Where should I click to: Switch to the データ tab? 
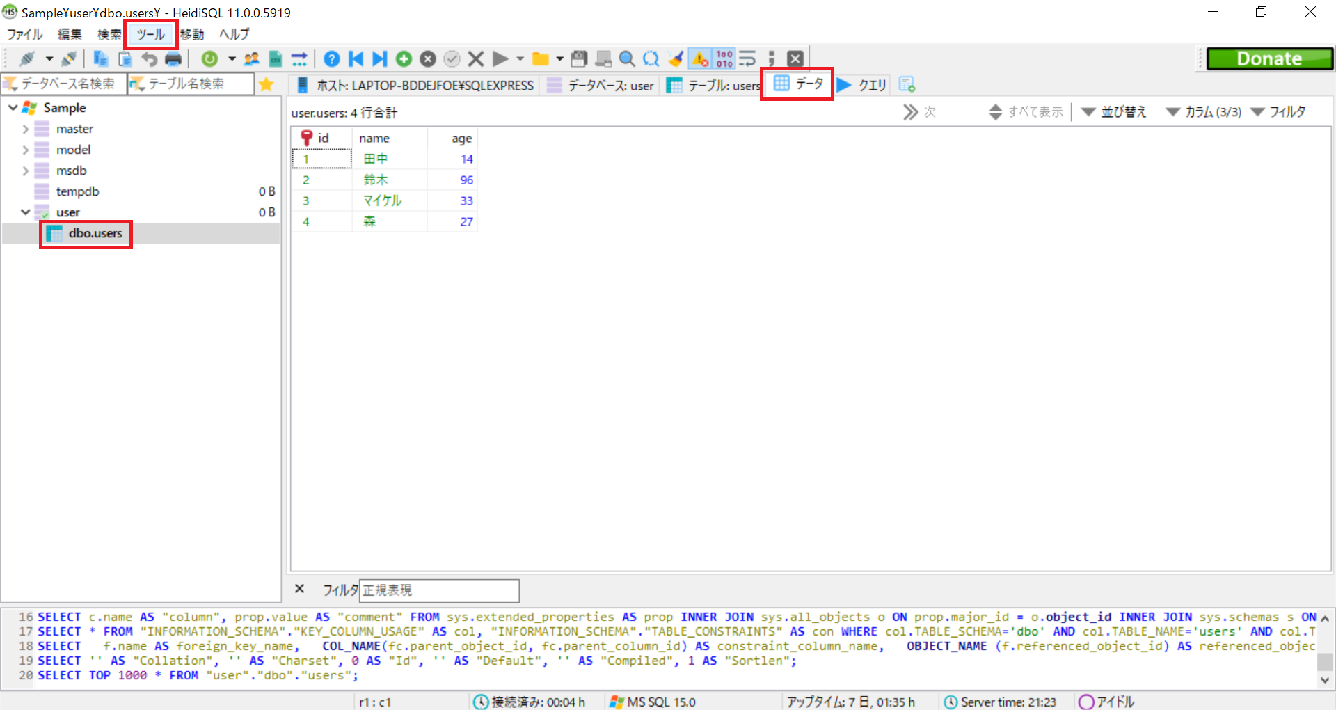[799, 84]
